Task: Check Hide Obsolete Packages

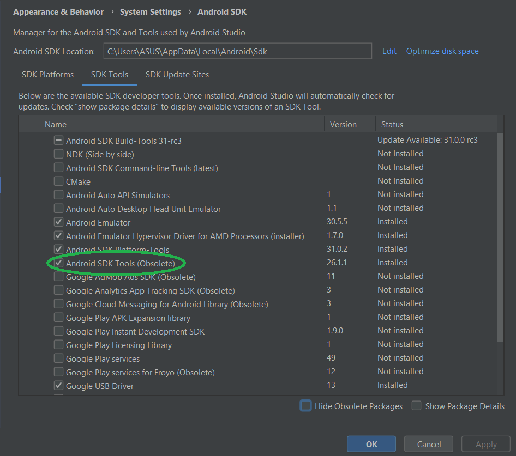Action: pyautogui.click(x=305, y=406)
